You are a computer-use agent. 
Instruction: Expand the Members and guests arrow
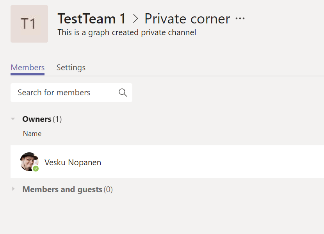[13, 189]
